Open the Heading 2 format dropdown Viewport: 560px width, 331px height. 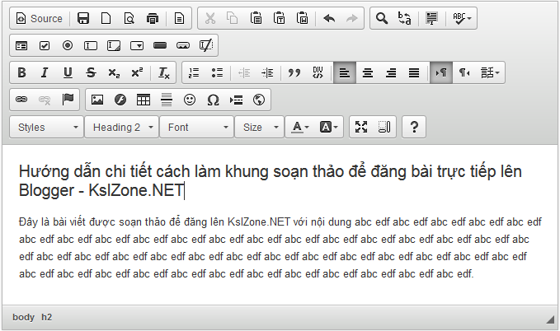pyautogui.click(x=121, y=127)
